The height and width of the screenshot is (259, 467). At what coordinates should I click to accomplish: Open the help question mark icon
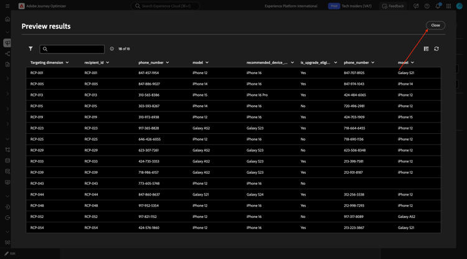click(x=427, y=6)
